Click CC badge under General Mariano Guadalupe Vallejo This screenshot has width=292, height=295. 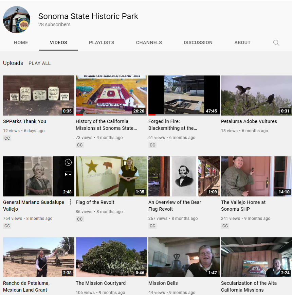click(7, 226)
